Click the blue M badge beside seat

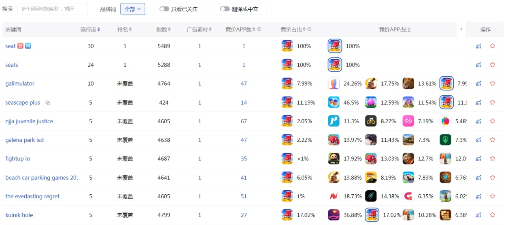pyautogui.click(x=28, y=46)
